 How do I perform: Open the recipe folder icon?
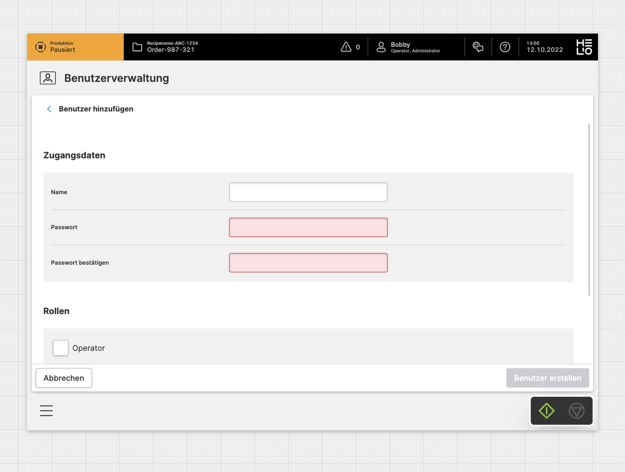coord(137,47)
